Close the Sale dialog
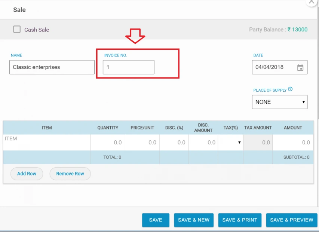 point(312,1)
